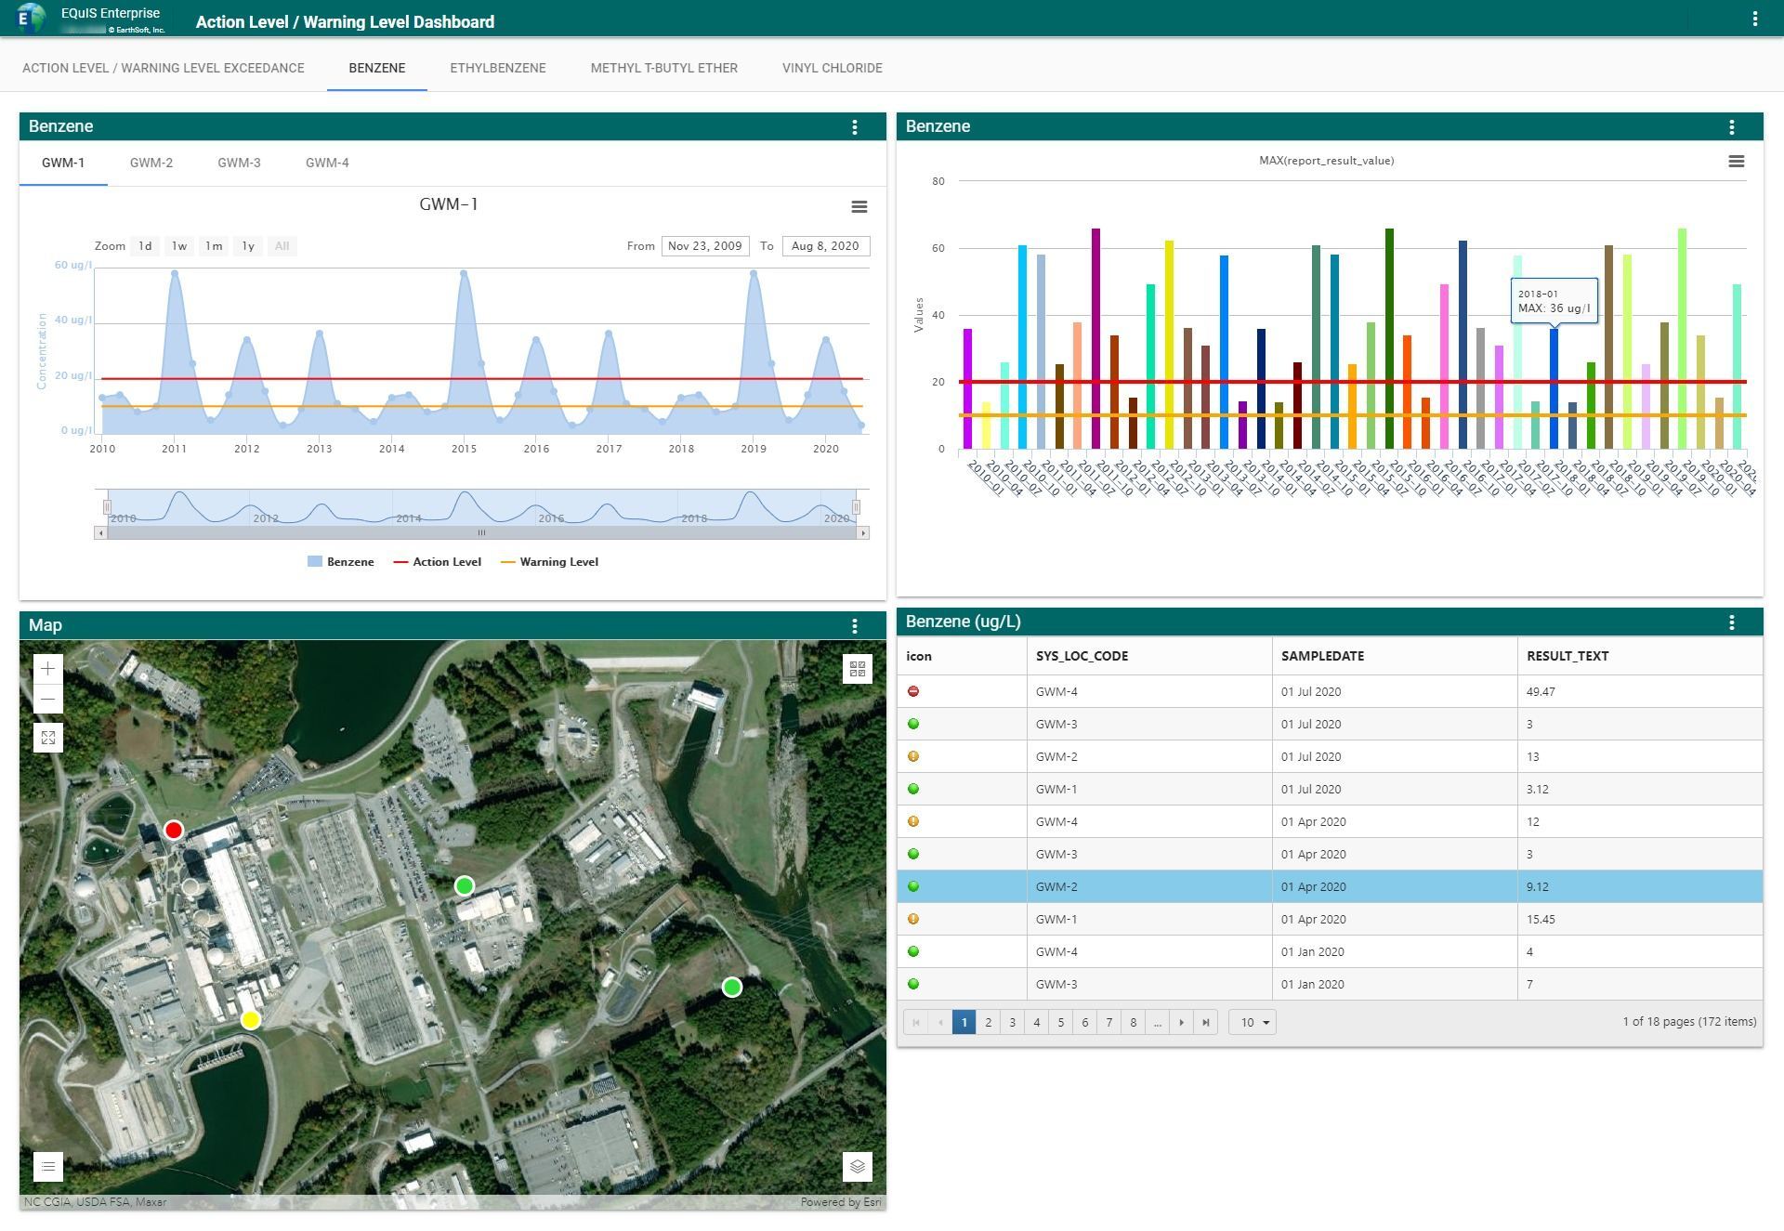Switch to the Ethylbenzene tab
Viewport: 1784px width, 1231px height.
497,68
